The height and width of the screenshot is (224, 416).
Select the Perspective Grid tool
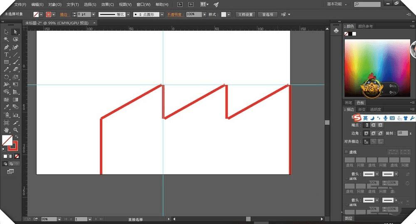point(15,92)
